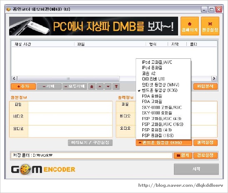
Task: Move selected file to bottom of list
Action: coord(116,87)
